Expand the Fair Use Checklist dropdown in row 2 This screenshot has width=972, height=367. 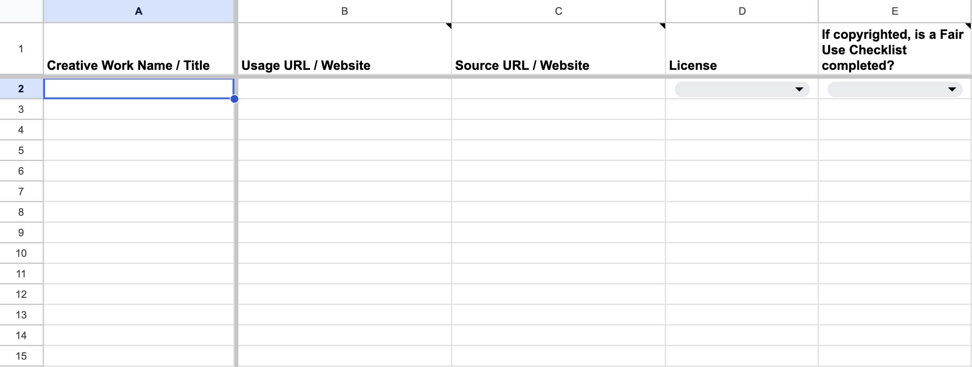951,90
